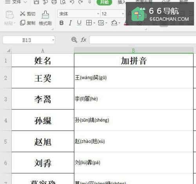The image size is (196, 184).
Task: Toggle Underline formatting
Action: [79, 23]
